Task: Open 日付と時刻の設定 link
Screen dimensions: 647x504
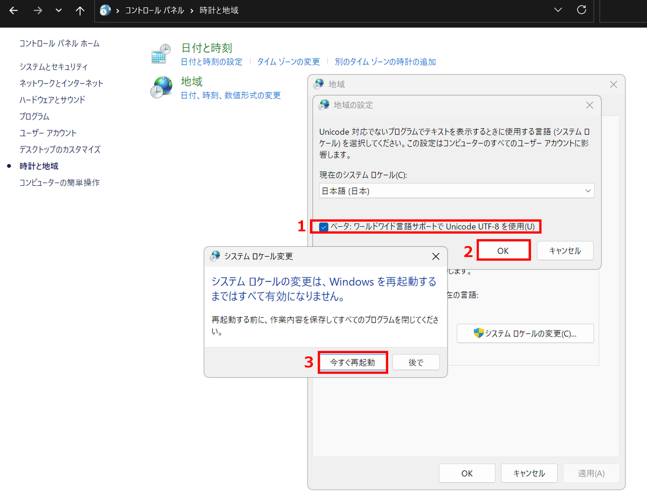Action: tap(211, 62)
